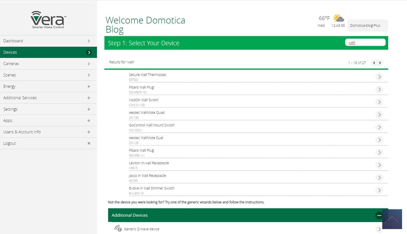Click arrow beside Secure Wall Thermostat
Viewport: 407px width, 234px height.
coord(379,77)
